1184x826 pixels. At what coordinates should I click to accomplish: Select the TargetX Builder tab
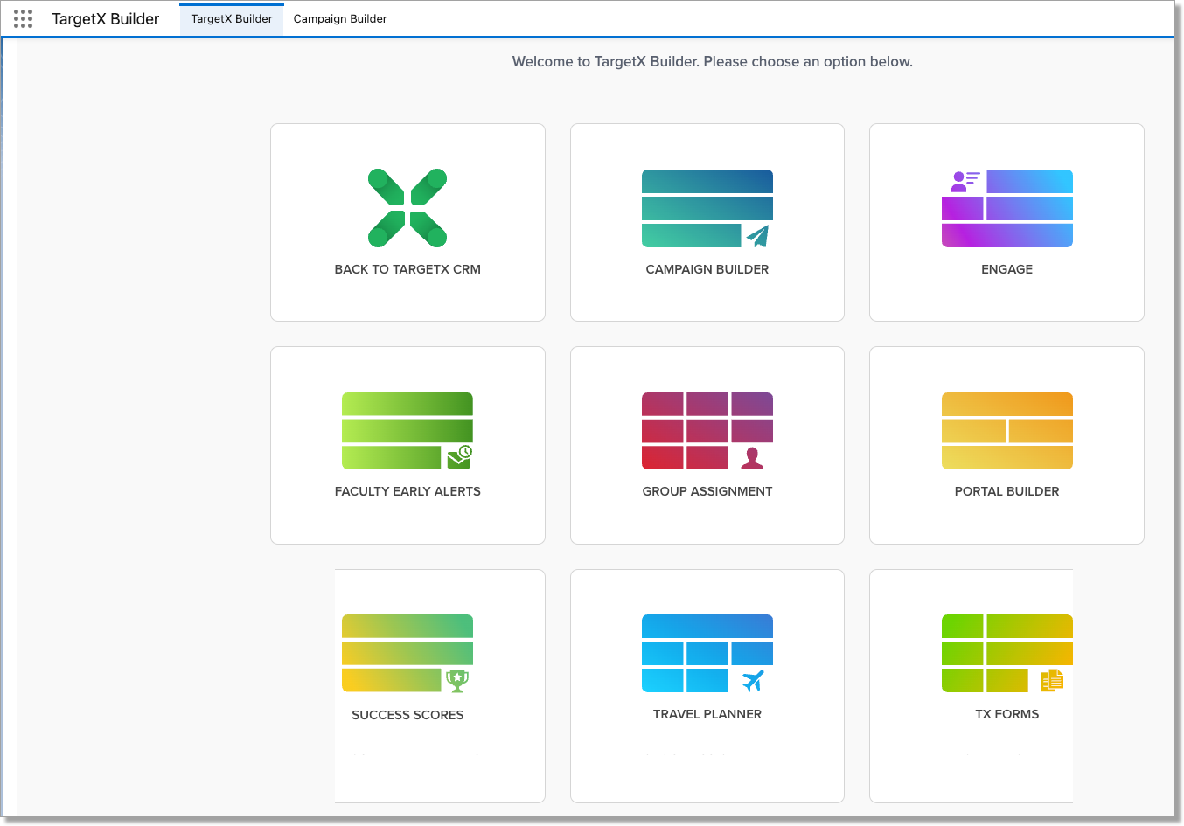(232, 19)
